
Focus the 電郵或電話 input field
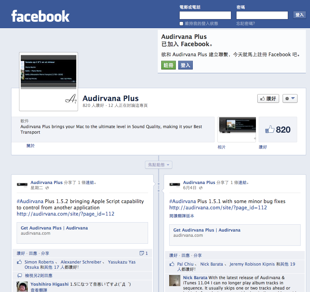(x=205, y=15)
